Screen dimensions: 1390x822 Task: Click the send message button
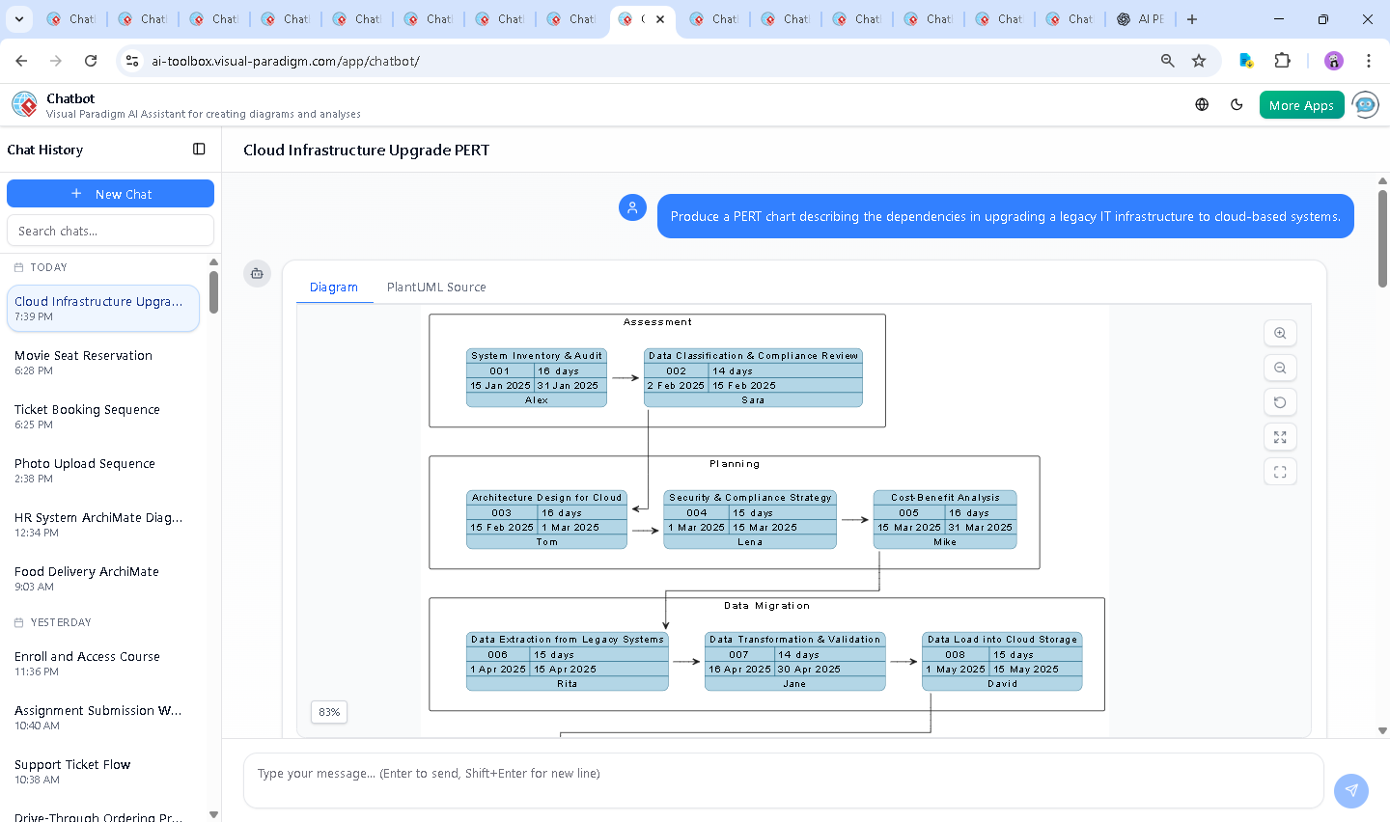coord(1350,790)
